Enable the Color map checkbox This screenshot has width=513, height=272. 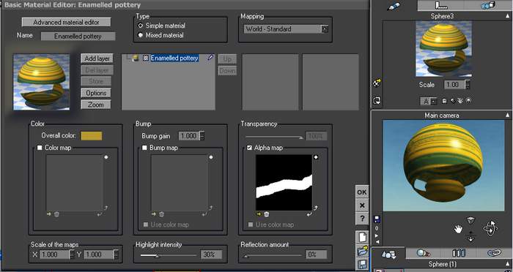click(x=40, y=148)
